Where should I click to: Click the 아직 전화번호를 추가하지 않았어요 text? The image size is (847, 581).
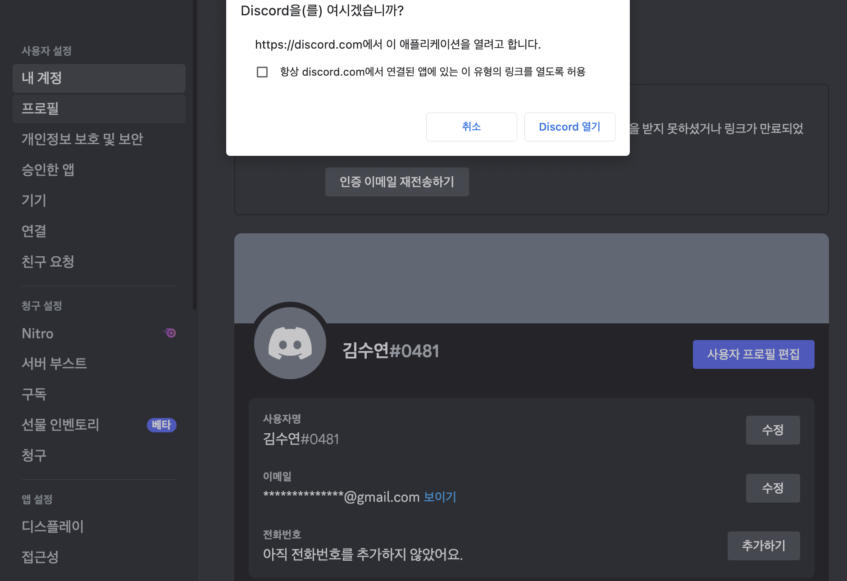(363, 554)
